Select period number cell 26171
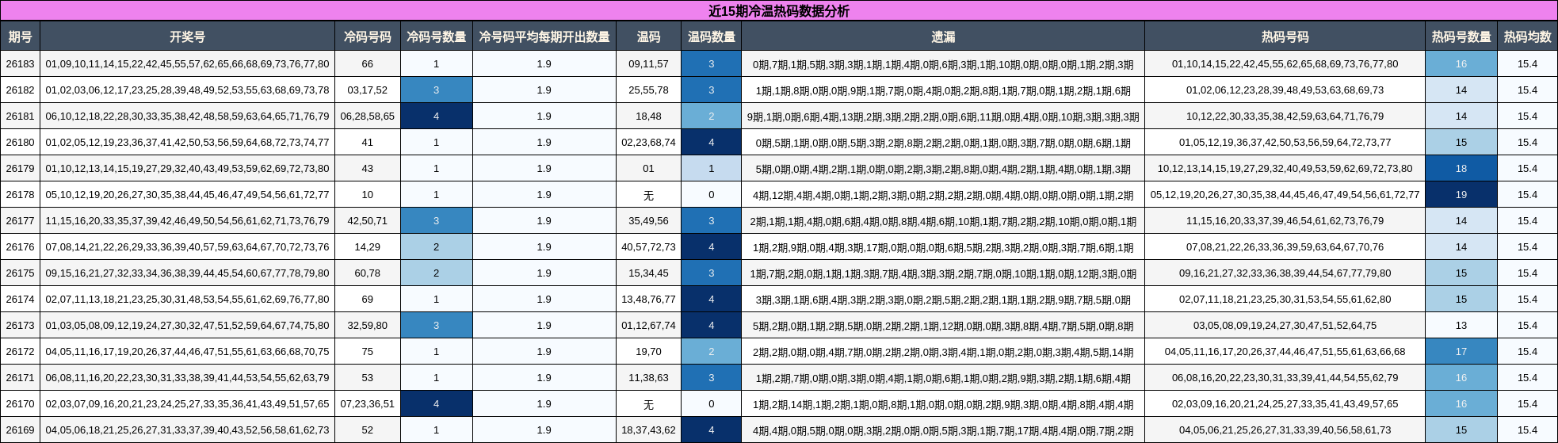1558x443 pixels. pos(20,378)
